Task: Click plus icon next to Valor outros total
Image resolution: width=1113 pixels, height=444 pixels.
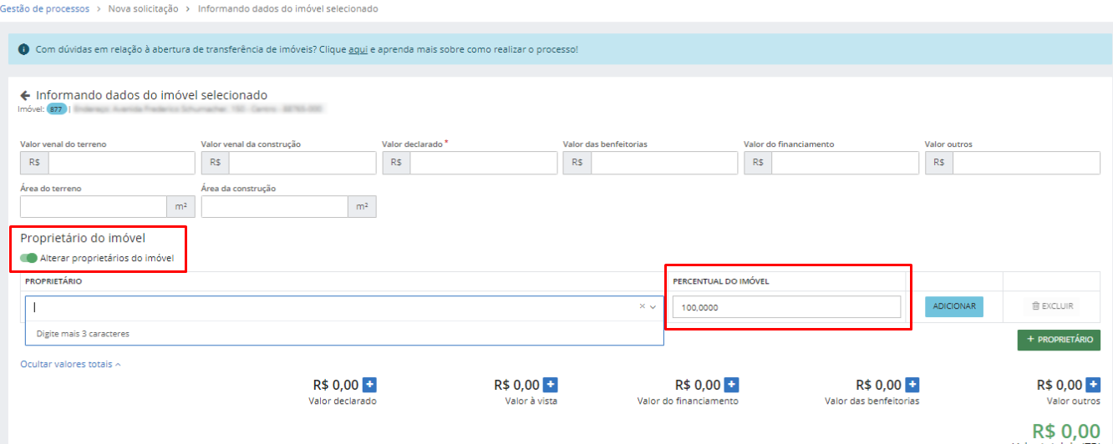Action: tap(1093, 385)
